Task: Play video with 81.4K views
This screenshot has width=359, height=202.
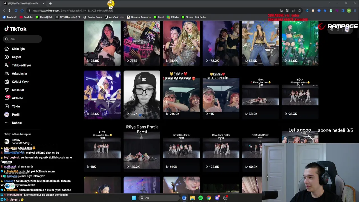Action: 181,43
